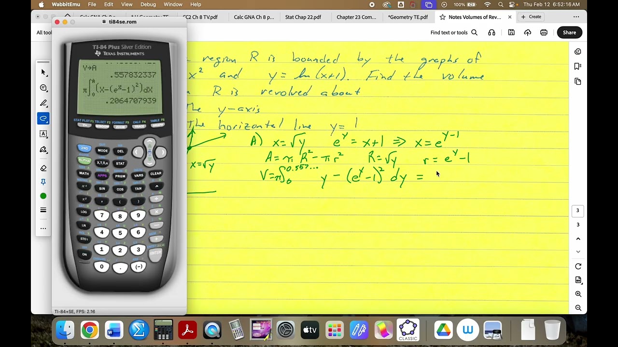The image size is (618, 347).
Task: Go to next page with down chevron
Action: tap(578, 252)
